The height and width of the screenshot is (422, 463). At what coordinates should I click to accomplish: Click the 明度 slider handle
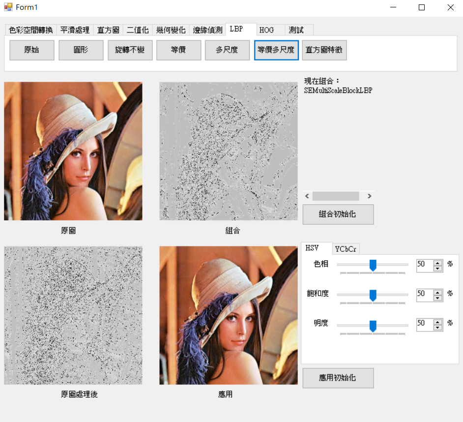[373, 326]
